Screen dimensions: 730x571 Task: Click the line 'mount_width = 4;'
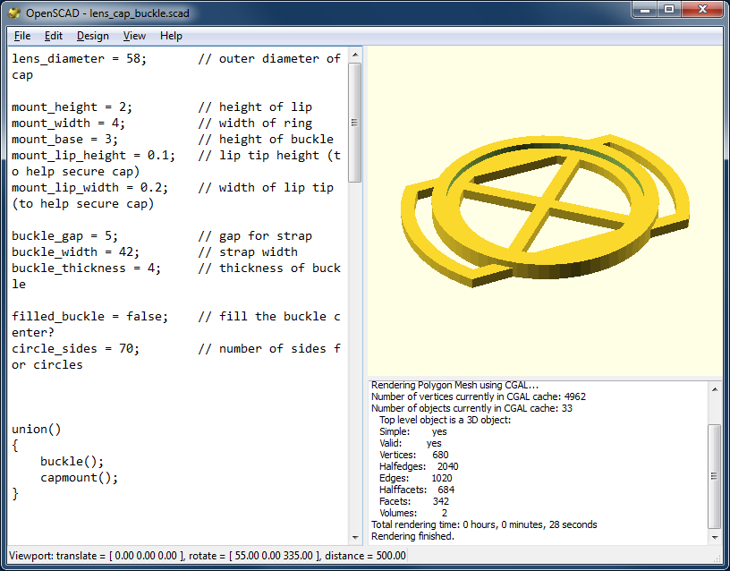point(68,124)
